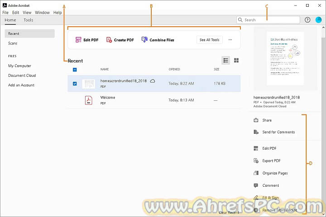Open the Edit menu
Screen dimensions: 326x217
coord(15,13)
